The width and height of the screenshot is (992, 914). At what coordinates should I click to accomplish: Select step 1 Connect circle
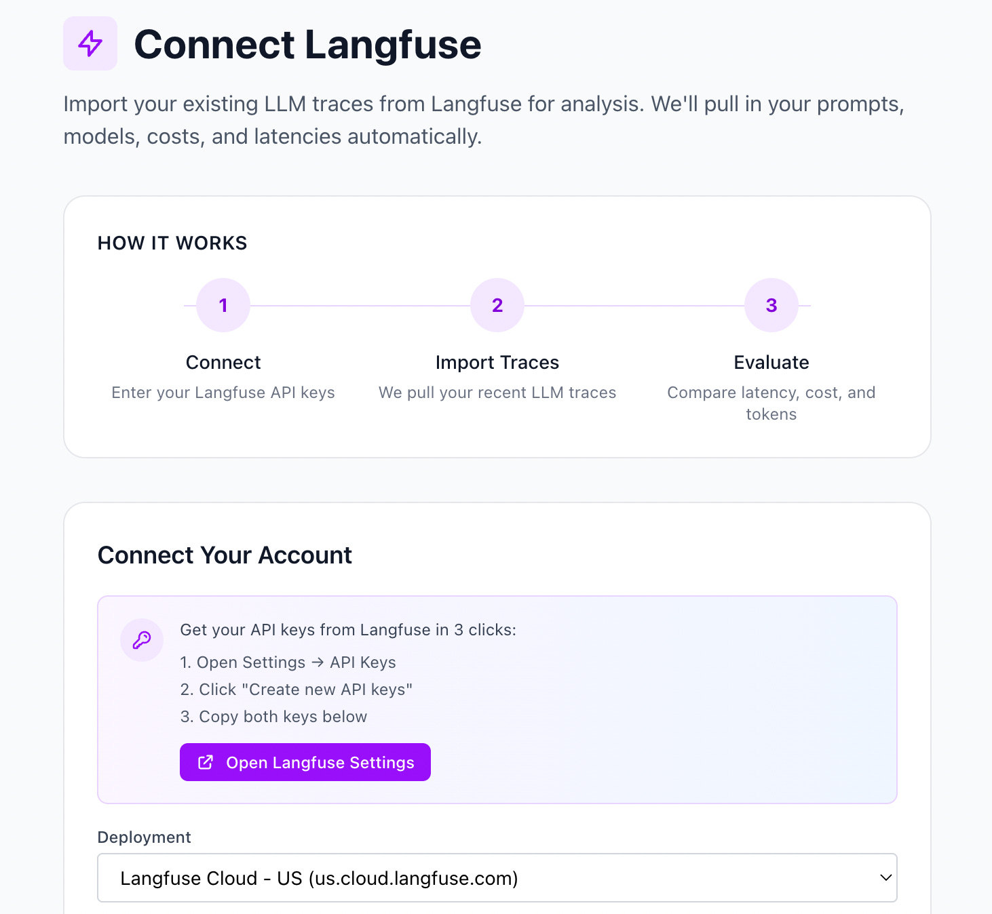[x=223, y=305]
